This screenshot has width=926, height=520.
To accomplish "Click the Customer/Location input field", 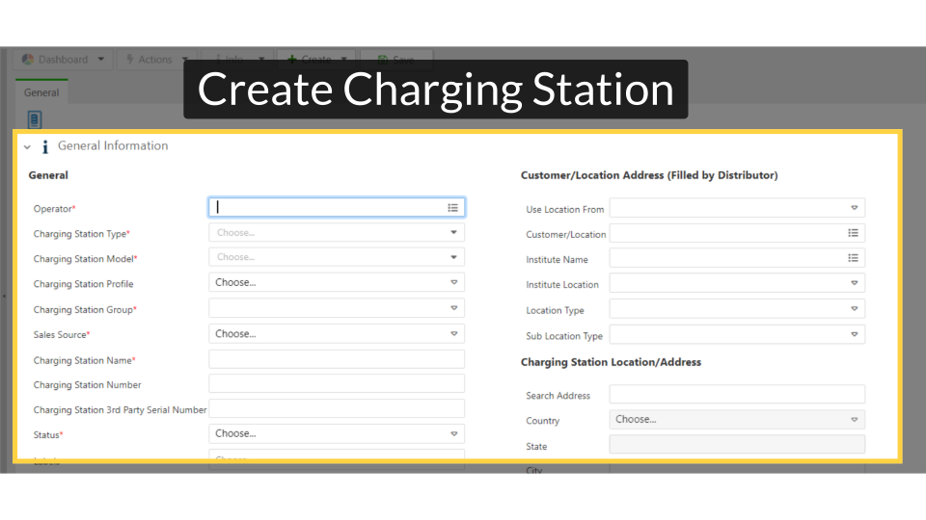I will 737,233.
